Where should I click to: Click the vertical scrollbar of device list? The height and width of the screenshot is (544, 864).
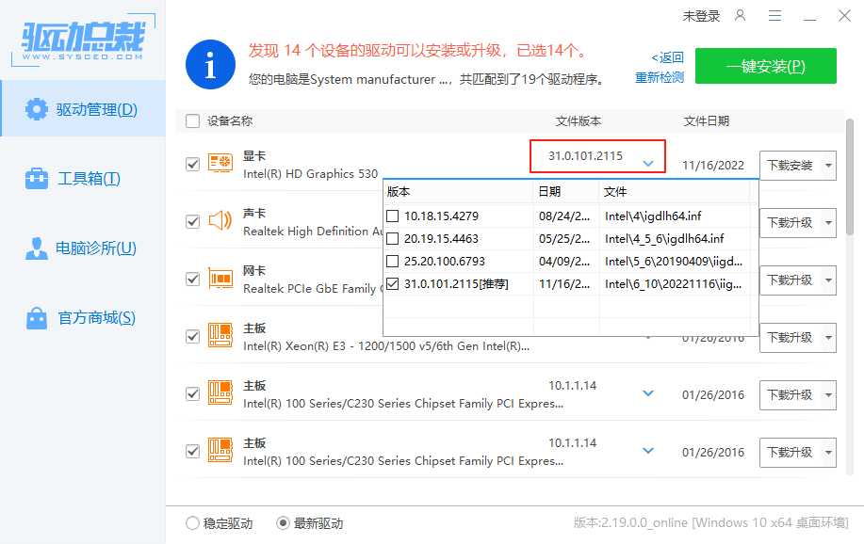(x=850, y=177)
